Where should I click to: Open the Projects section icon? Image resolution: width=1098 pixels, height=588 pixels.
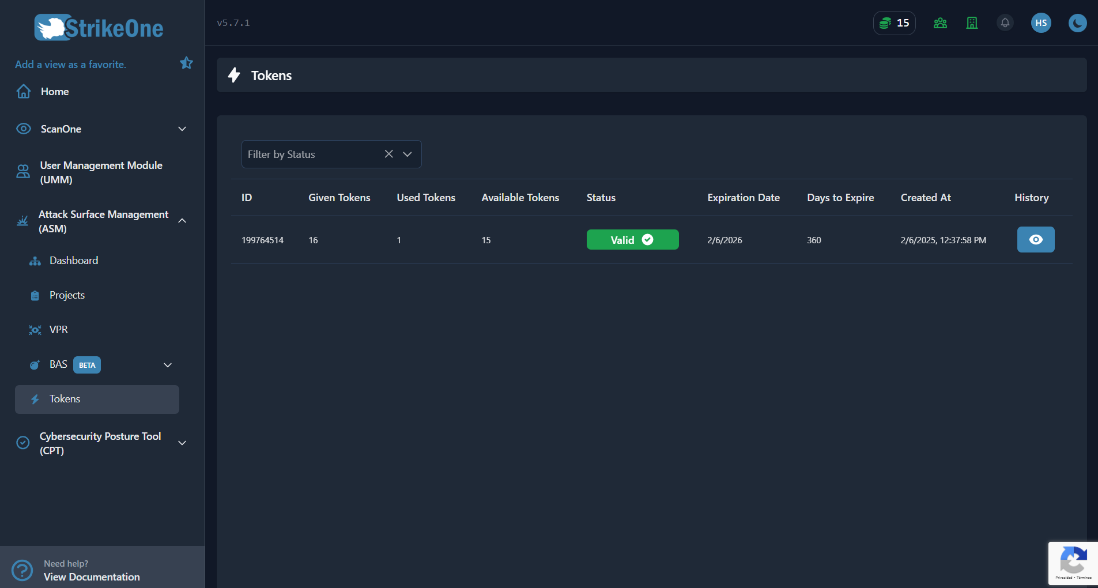click(35, 295)
